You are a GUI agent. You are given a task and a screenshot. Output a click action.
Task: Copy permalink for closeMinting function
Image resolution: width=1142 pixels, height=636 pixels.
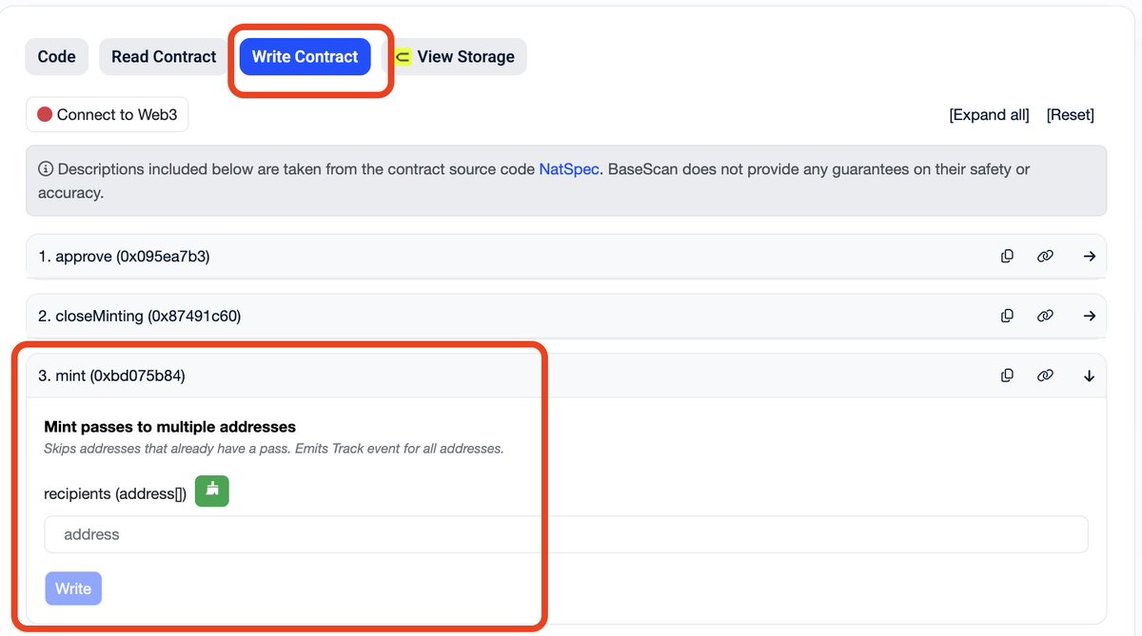(x=1045, y=316)
